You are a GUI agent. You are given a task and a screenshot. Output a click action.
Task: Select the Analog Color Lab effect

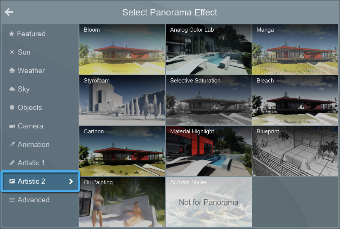(x=209, y=50)
